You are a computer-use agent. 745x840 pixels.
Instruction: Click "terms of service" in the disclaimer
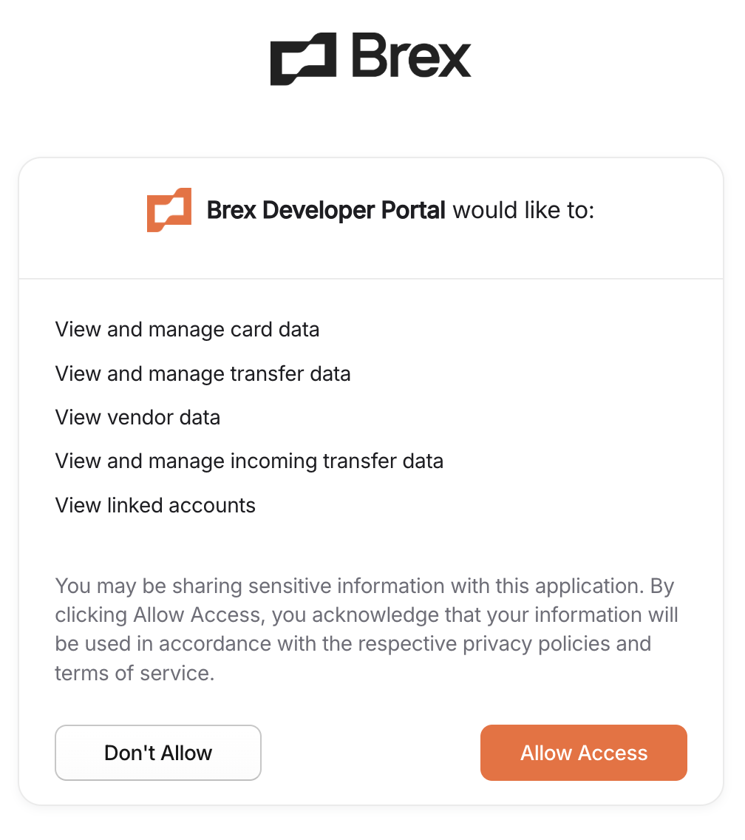(x=132, y=673)
